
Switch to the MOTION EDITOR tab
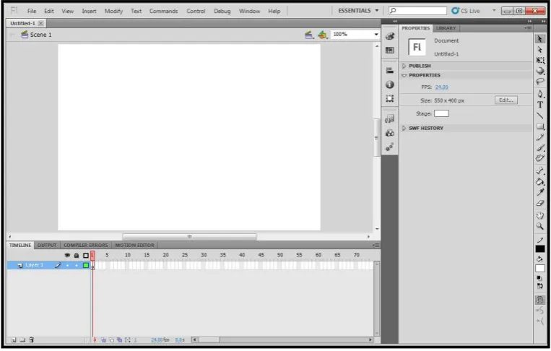click(134, 245)
